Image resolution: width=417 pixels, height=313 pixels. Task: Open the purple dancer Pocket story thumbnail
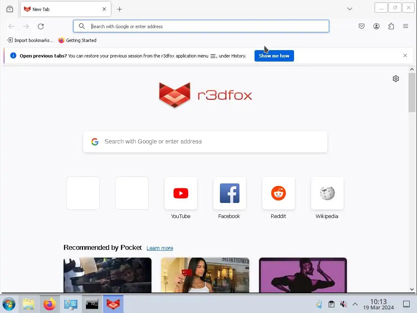pos(303,275)
